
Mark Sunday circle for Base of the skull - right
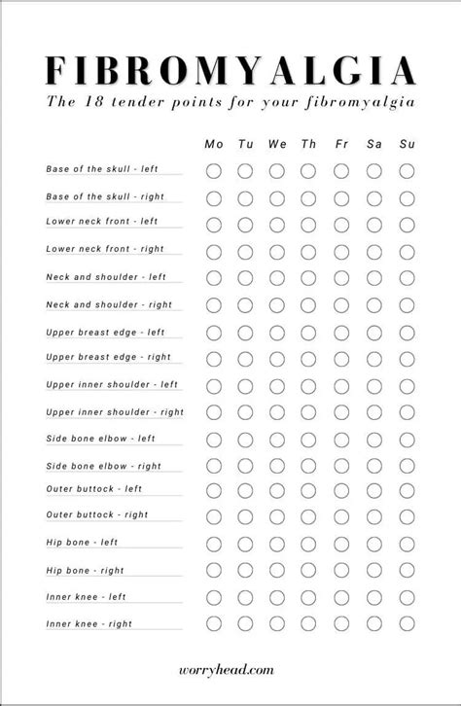pos(407,198)
